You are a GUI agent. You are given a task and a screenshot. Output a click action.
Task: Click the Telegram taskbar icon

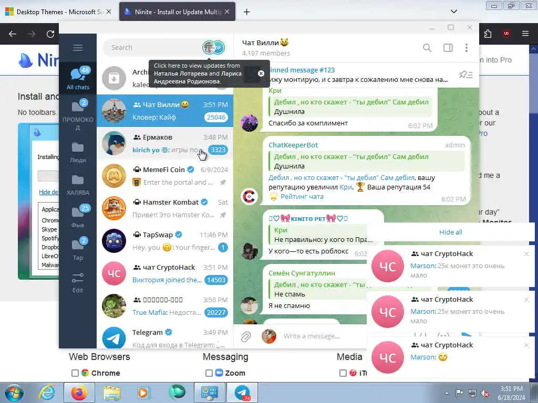click(x=242, y=393)
